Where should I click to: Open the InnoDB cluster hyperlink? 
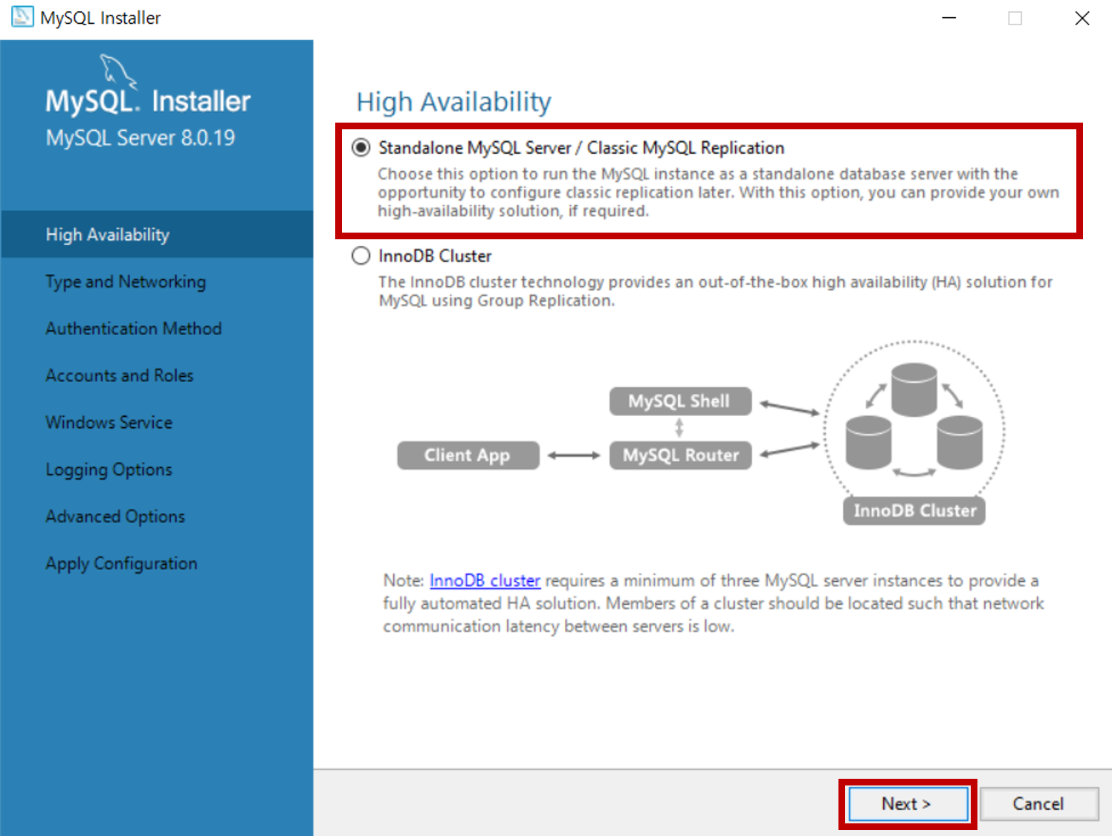485,580
